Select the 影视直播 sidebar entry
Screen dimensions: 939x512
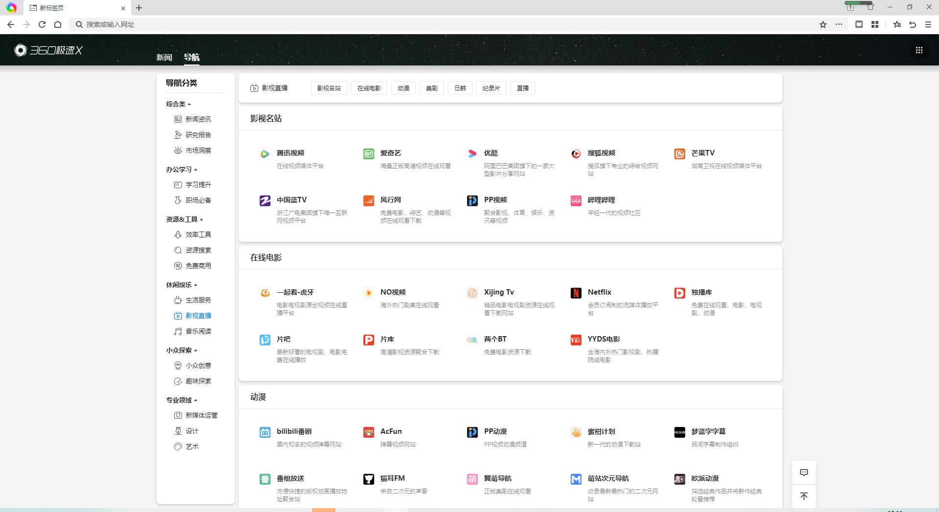198,316
